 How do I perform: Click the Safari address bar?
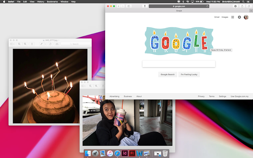[x=179, y=6]
